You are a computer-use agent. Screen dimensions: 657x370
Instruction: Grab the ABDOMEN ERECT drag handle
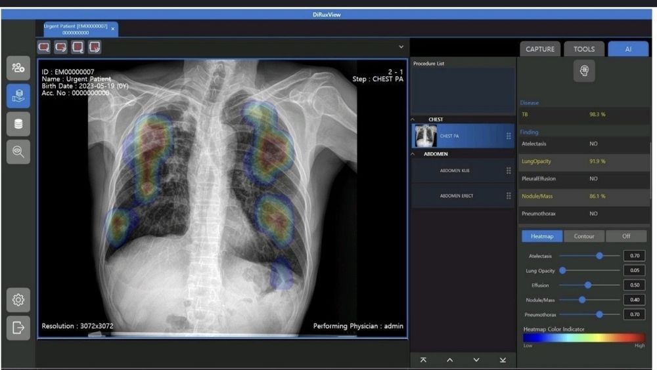[x=509, y=196]
